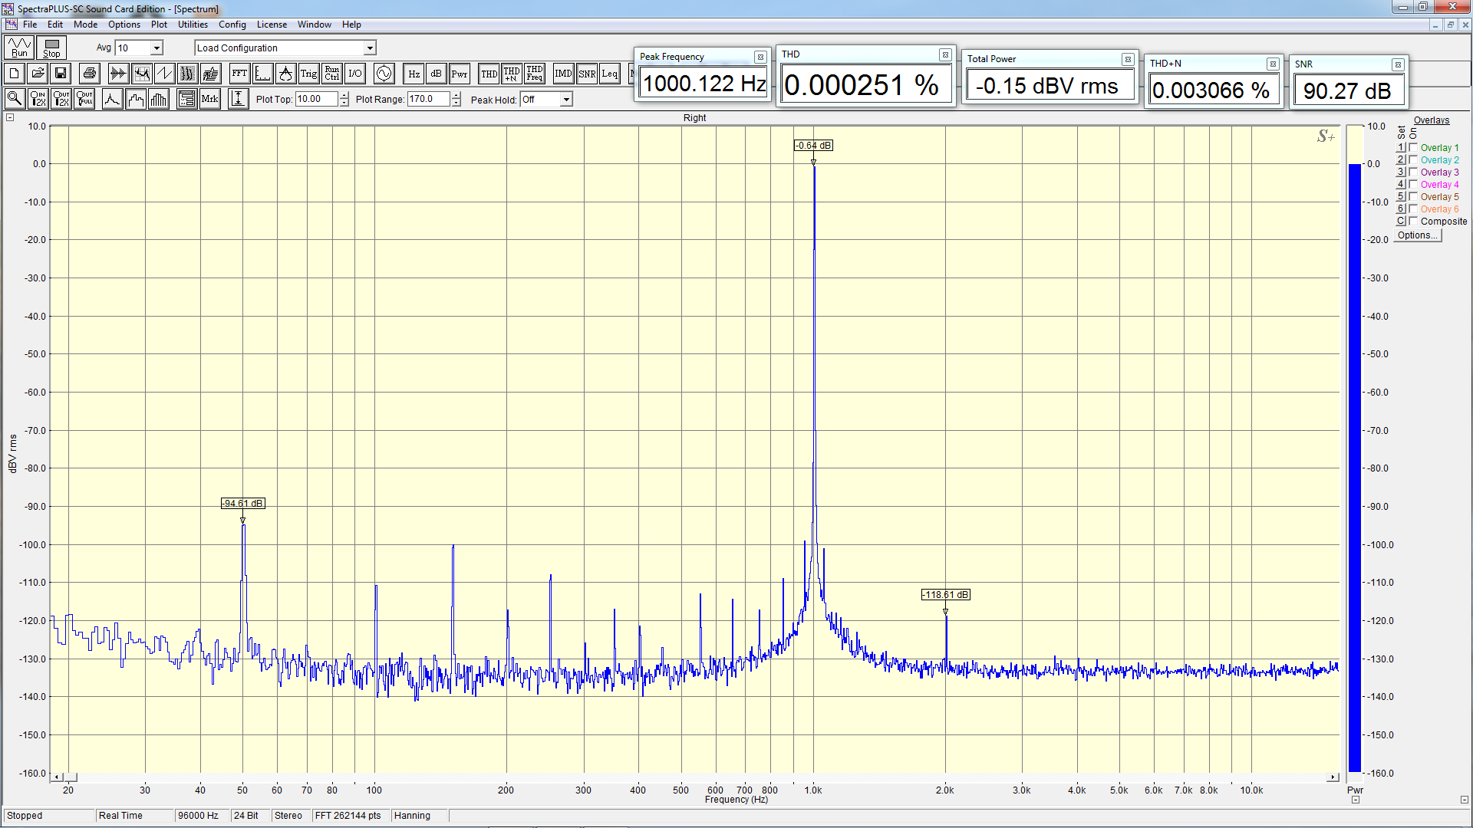
Task: Toggle the SNR display icon
Action: 587,74
